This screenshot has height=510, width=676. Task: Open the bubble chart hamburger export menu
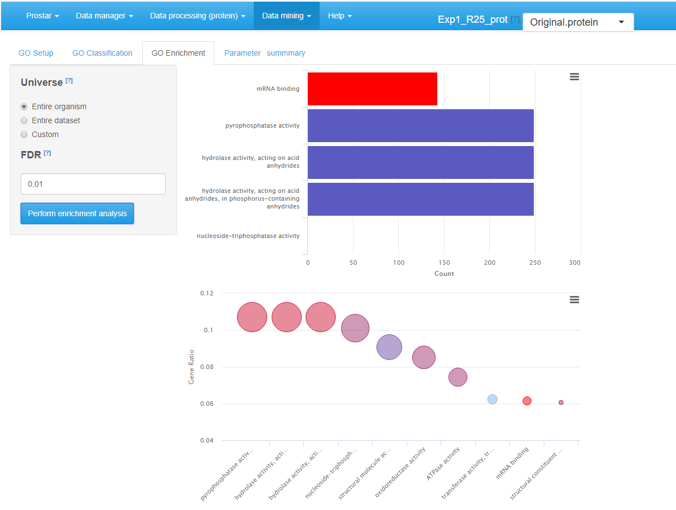point(574,300)
